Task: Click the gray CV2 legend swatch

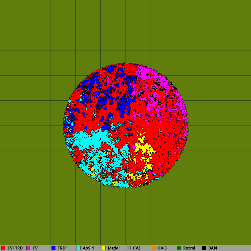Action: [x=129, y=248]
